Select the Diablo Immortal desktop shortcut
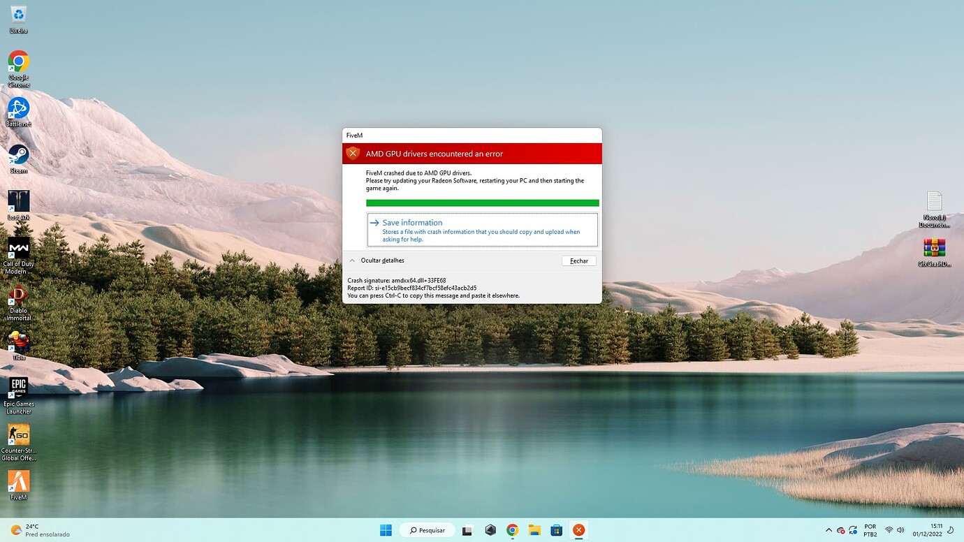The height and width of the screenshot is (542, 964). pyautogui.click(x=19, y=302)
